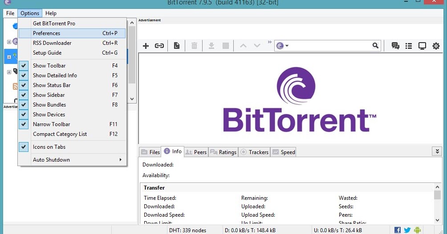Viewport: 447px width, 234px height.
Task: Switch to the Peers tab
Action: (x=196, y=152)
